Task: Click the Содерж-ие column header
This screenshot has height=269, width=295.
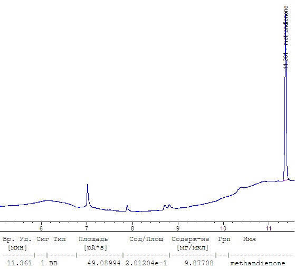Action: click(x=190, y=239)
